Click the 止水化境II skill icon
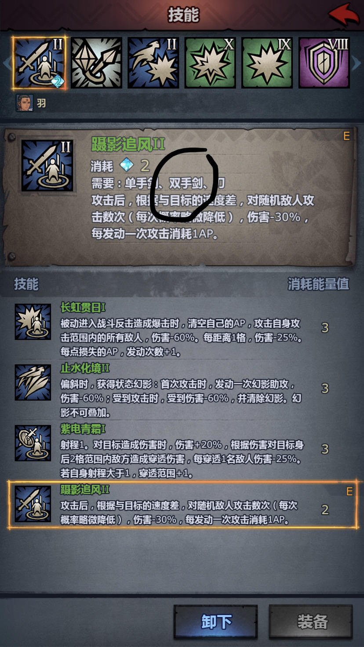The image size is (364, 647). pyautogui.click(x=33, y=382)
